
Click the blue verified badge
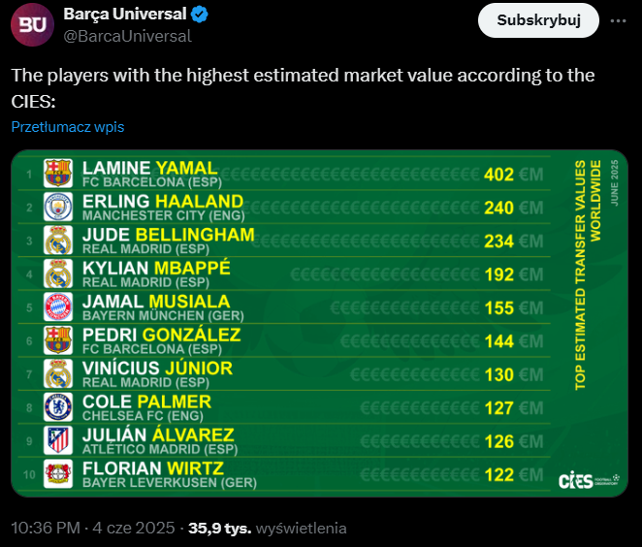pos(200,15)
